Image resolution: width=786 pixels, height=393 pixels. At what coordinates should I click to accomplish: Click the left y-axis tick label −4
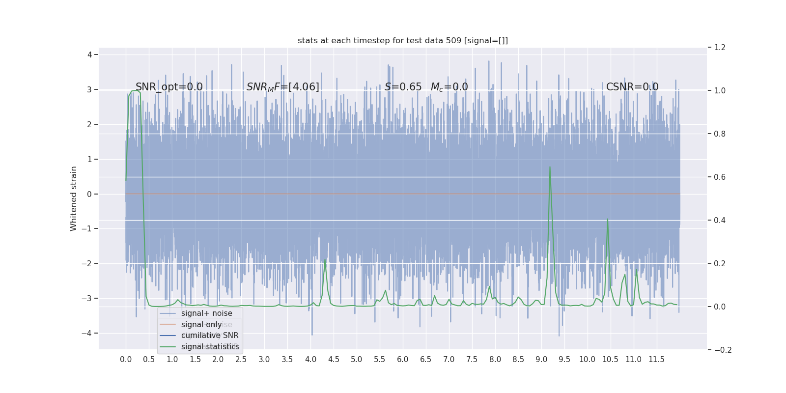coord(86,333)
